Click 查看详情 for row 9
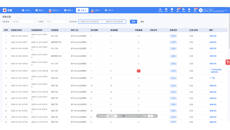Screen dimensions: 230x130 pyautogui.click(x=213, y=92)
